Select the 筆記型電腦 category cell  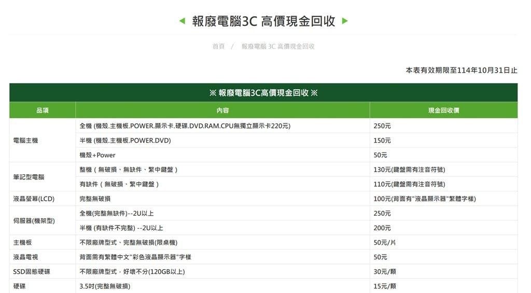pos(29,177)
